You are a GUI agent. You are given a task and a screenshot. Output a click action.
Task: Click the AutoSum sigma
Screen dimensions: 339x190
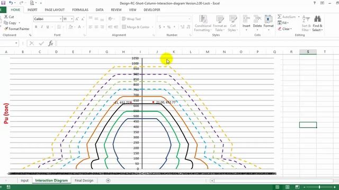pos(280,16)
